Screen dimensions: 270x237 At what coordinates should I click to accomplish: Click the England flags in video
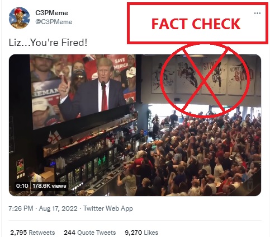[x=54, y=137]
